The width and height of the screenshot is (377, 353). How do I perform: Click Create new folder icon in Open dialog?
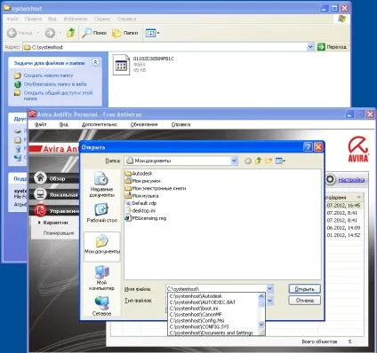click(x=269, y=161)
